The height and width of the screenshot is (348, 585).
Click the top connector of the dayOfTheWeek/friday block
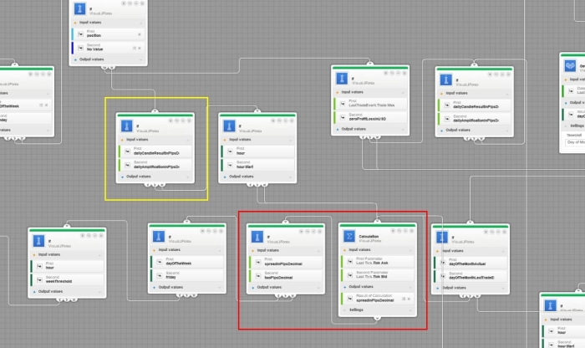(186, 222)
